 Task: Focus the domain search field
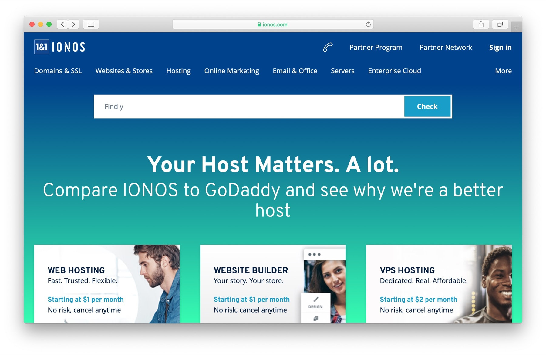click(x=249, y=106)
